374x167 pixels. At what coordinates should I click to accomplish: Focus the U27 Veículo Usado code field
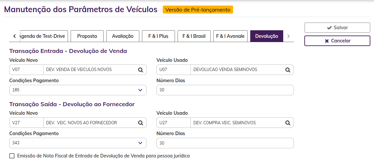pos(174,123)
